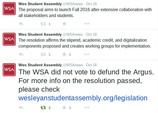The height and width of the screenshot is (113, 158).
Task: Click the WSA avatar on the second tweet
Action: tap(9, 39)
